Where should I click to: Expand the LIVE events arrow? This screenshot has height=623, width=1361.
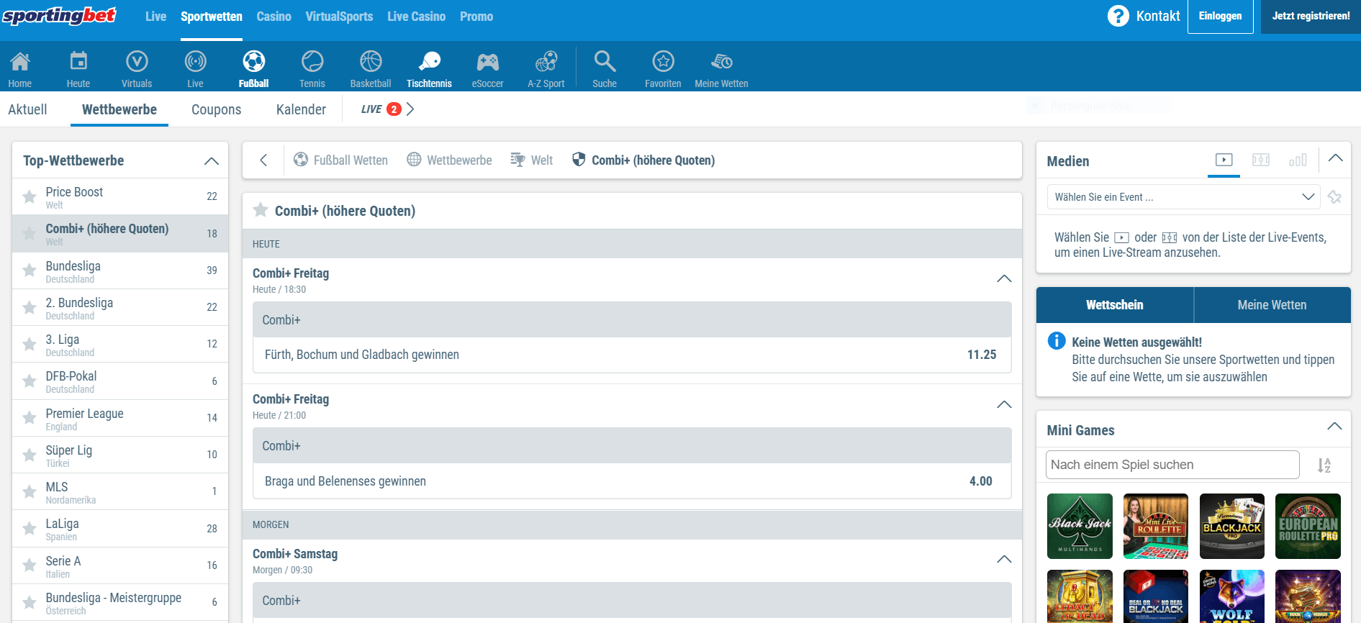click(410, 109)
